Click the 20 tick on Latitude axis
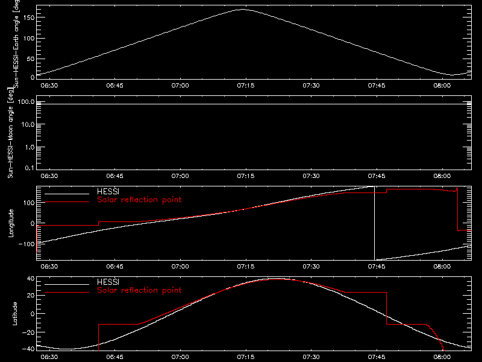 (31, 296)
